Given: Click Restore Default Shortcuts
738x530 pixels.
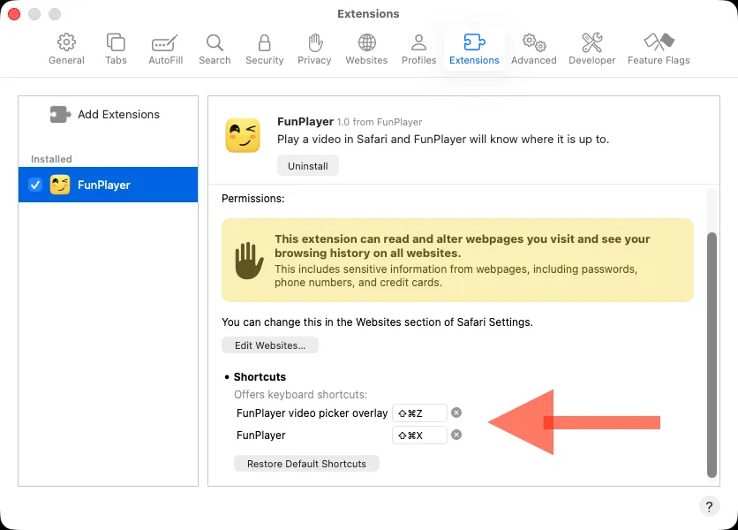Looking at the screenshot, I should (x=306, y=463).
